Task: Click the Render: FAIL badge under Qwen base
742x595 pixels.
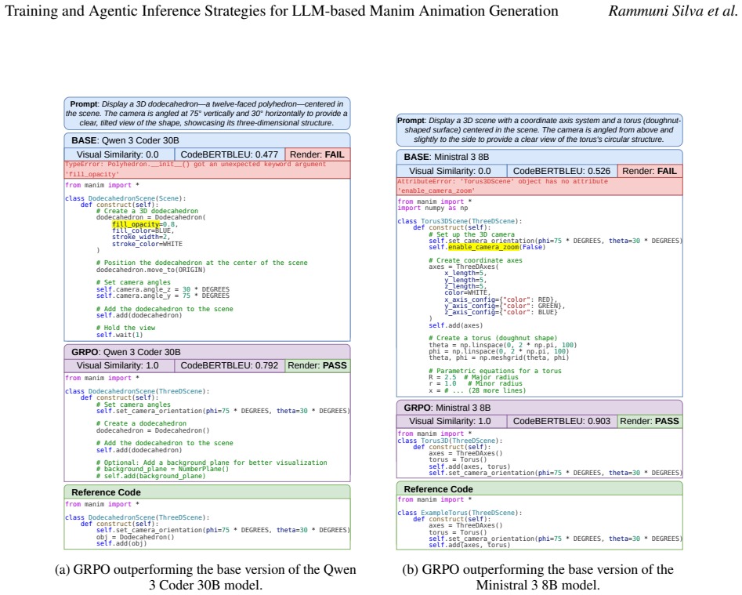Action: point(317,154)
